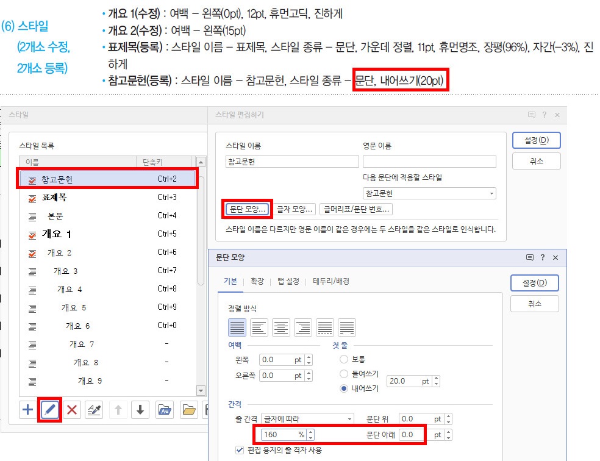
Task: Click the 문단 위 stepper arrows
Action: click(x=449, y=419)
